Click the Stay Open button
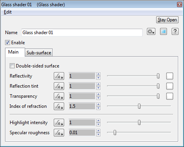Viewport: 184px width, 147px height. [167, 20]
